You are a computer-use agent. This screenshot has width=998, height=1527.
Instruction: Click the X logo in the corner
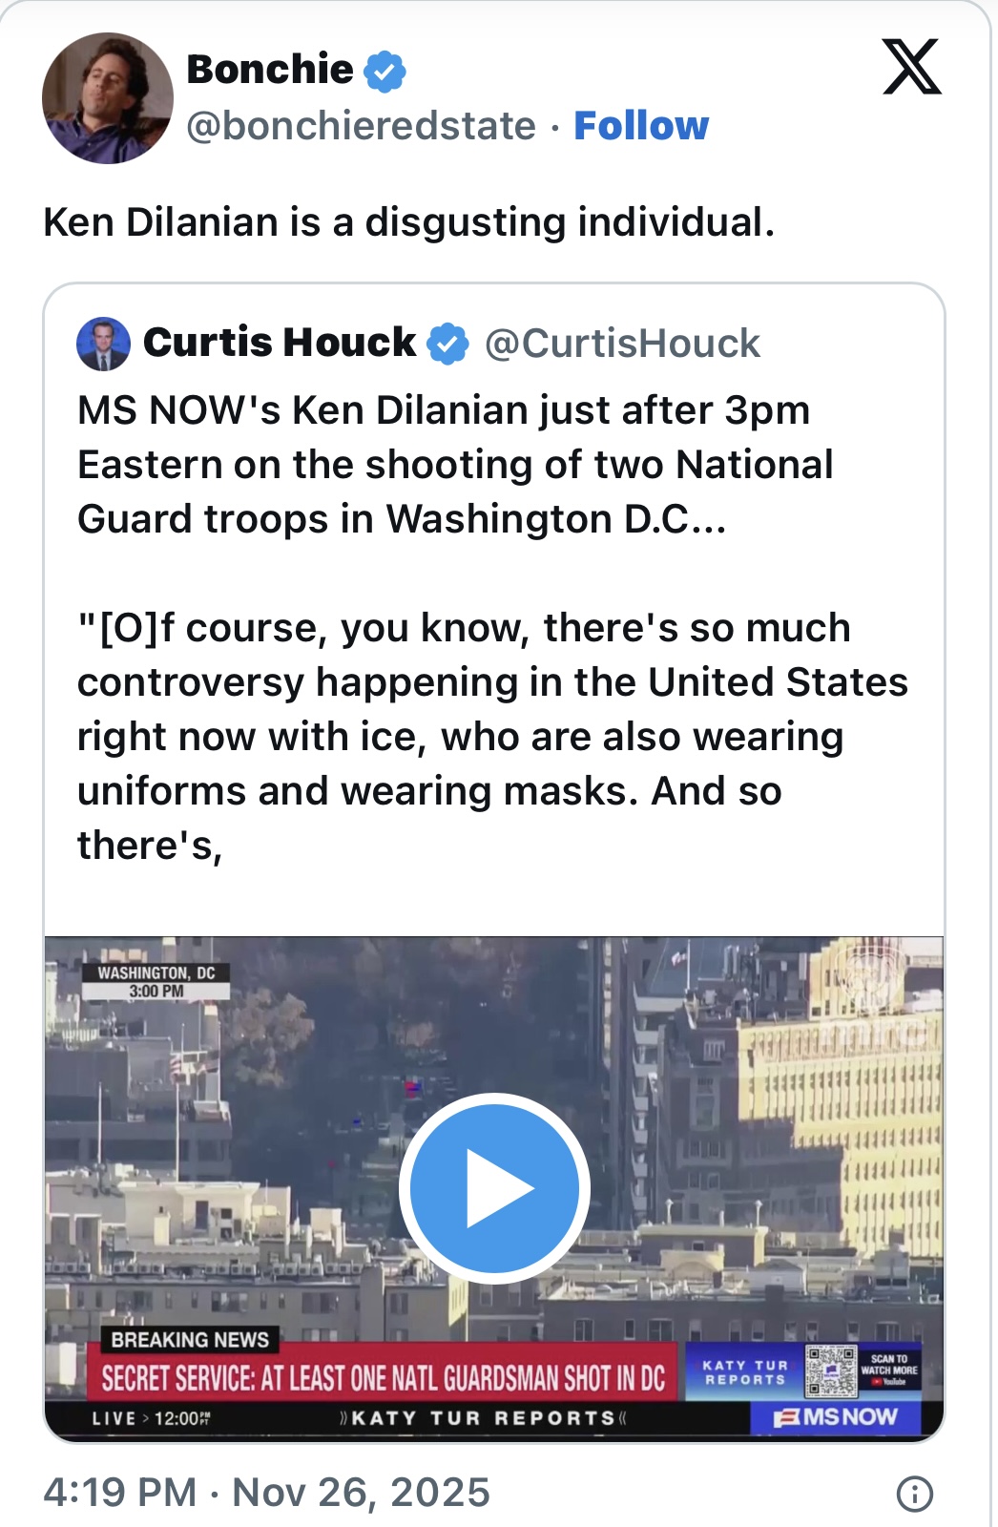(911, 67)
